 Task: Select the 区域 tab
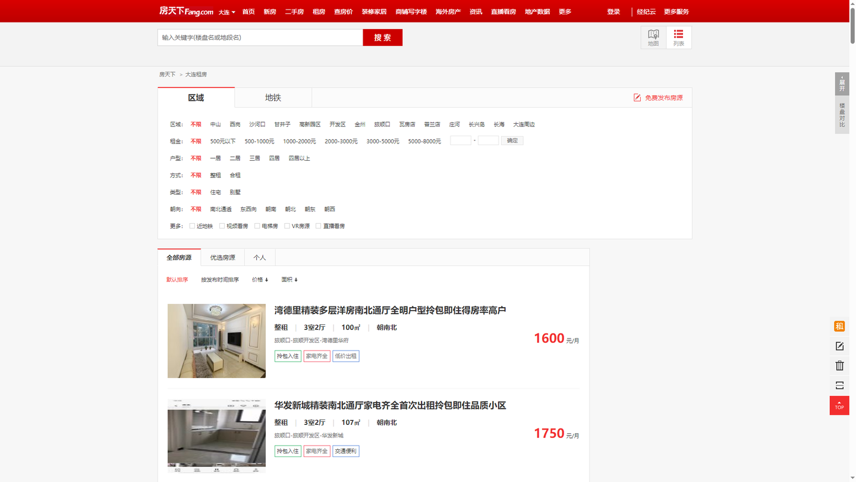point(196,98)
